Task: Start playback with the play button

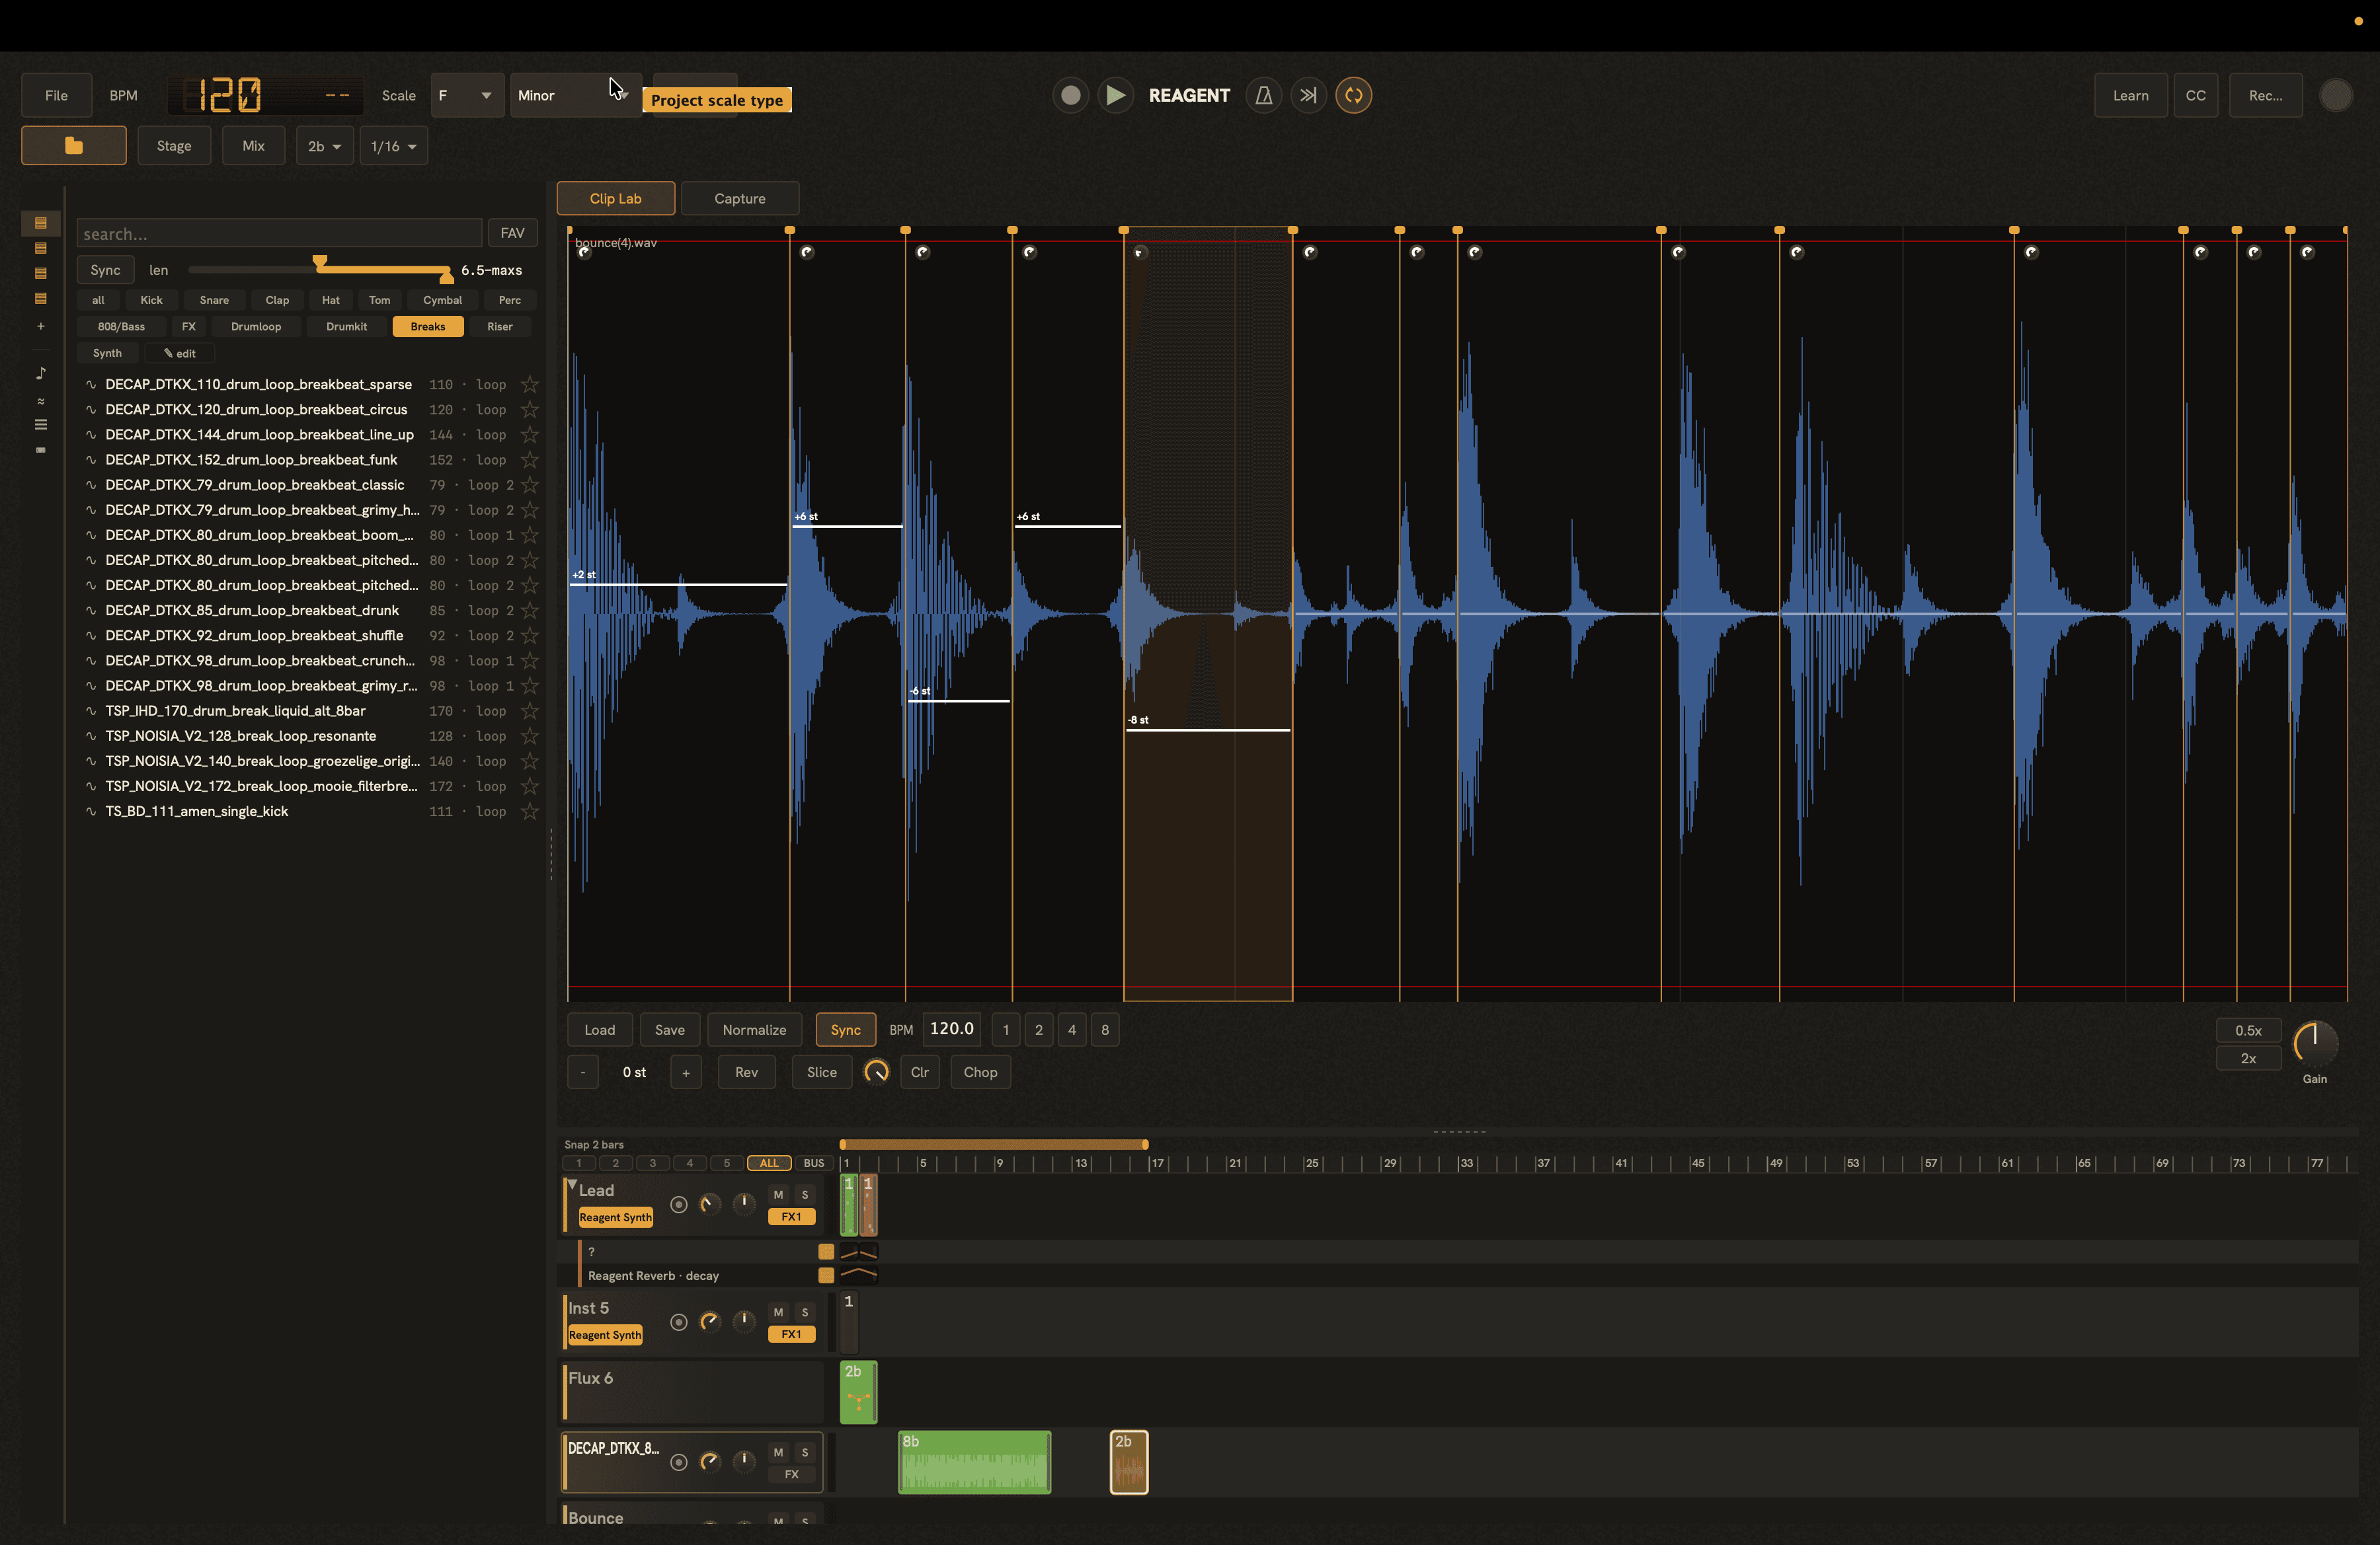Action: 1115,95
